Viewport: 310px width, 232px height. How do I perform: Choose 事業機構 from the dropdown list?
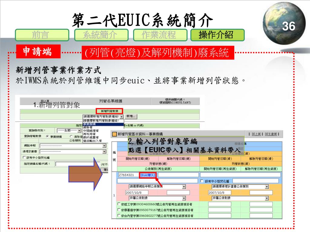pos(103,124)
